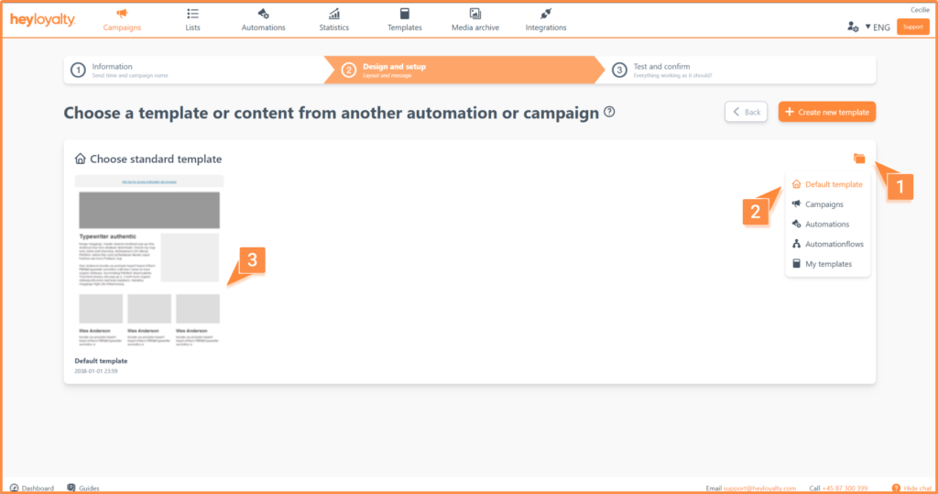Open the Templates calculator-style icon
This screenshot has height=494, width=938.
(405, 14)
